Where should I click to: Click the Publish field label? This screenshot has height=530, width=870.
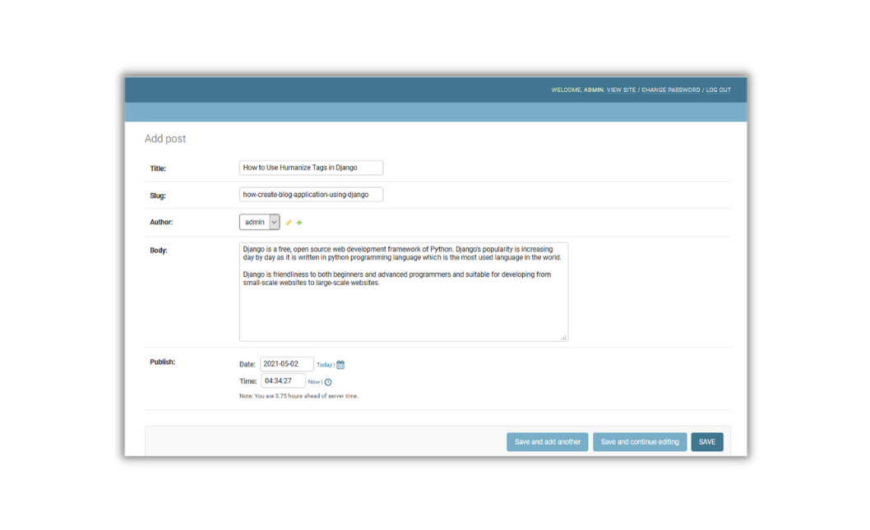pyautogui.click(x=162, y=362)
